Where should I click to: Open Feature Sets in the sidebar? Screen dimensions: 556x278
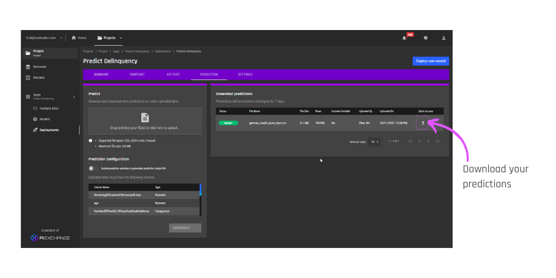[50, 108]
